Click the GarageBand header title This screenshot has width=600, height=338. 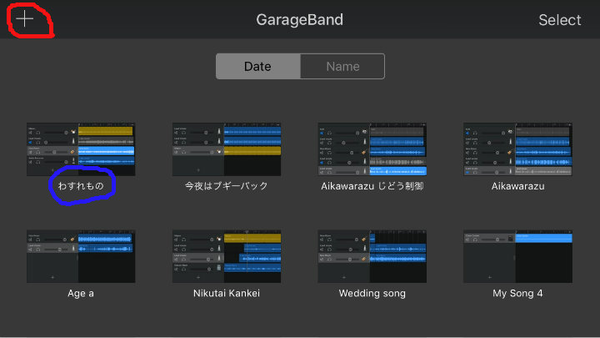click(x=300, y=19)
